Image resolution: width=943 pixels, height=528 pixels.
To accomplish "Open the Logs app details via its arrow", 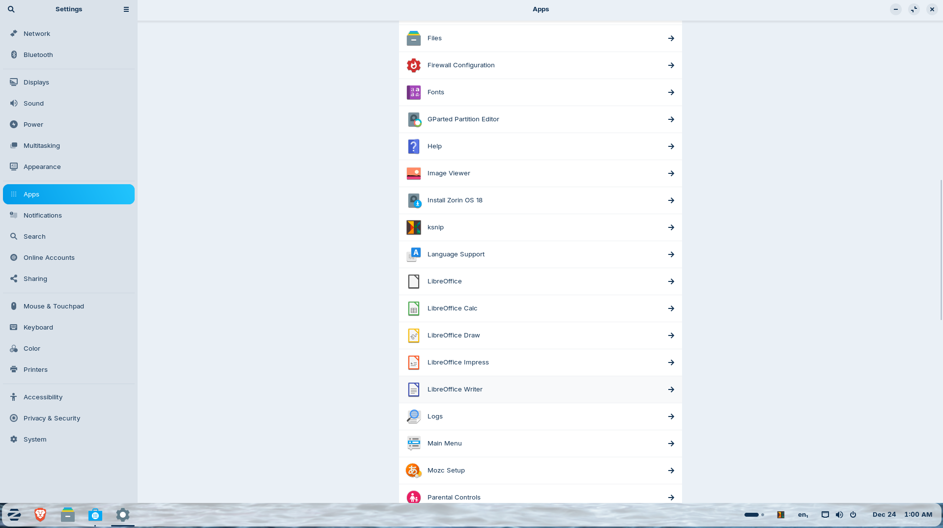I will point(671,417).
